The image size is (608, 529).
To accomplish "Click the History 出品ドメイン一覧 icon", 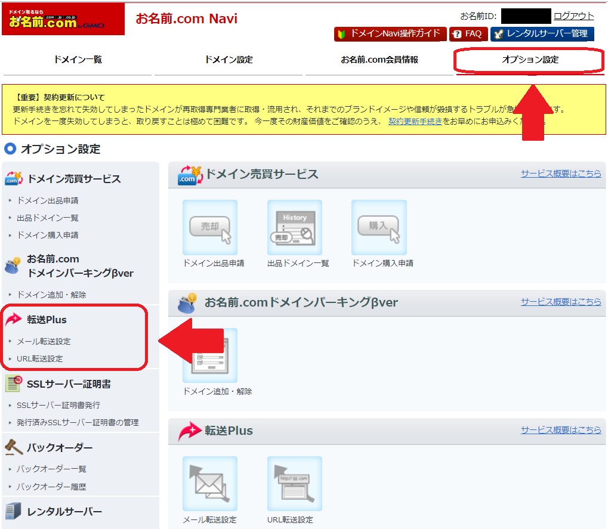I will click(294, 227).
